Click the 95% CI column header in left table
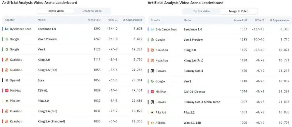The width and height of the screenshot is (292, 127). [x=113, y=20]
